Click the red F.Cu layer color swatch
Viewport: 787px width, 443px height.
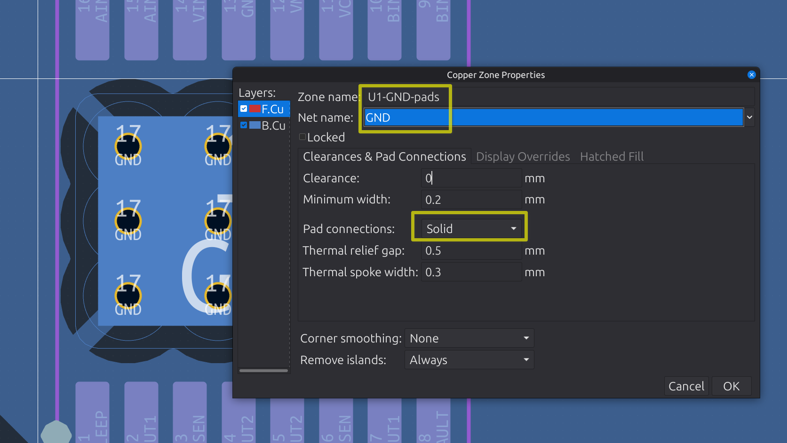tap(254, 109)
